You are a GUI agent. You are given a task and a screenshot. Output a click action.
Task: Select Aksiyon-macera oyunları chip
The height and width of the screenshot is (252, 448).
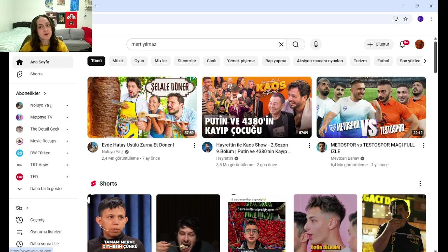(x=320, y=61)
